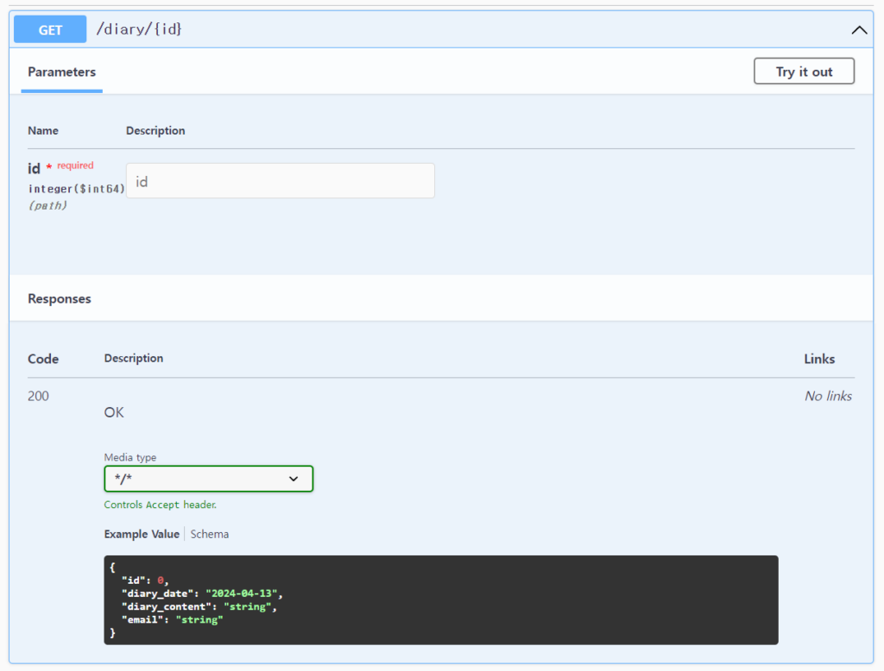Select the Example Value tab
Image resolution: width=884 pixels, height=671 pixels.
point(142,534)
